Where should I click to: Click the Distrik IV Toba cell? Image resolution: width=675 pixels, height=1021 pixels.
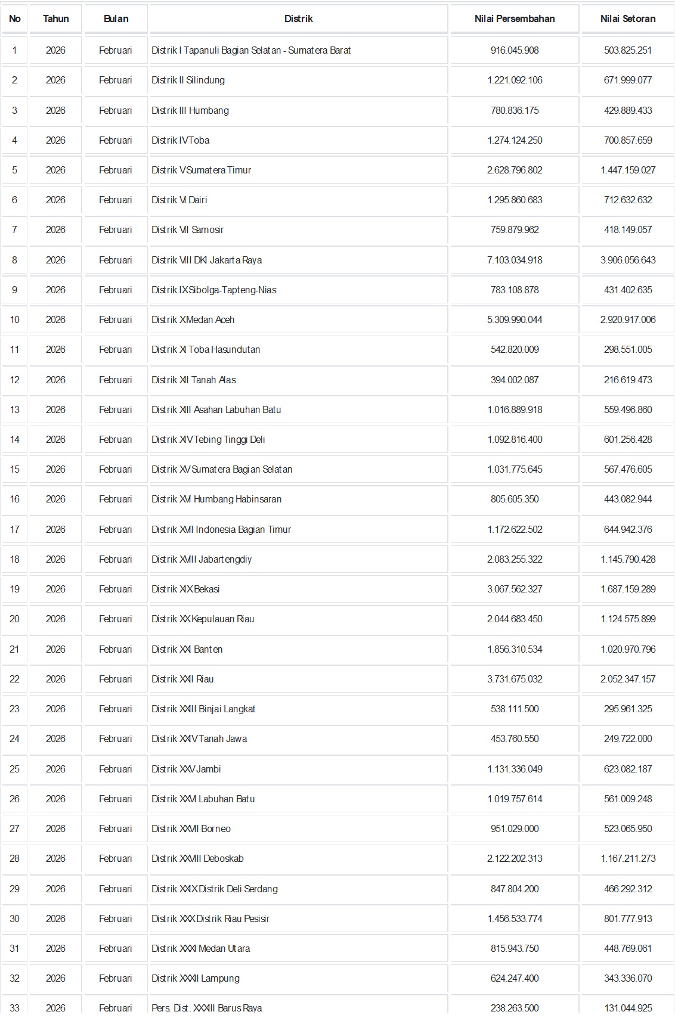coord(180,141)
